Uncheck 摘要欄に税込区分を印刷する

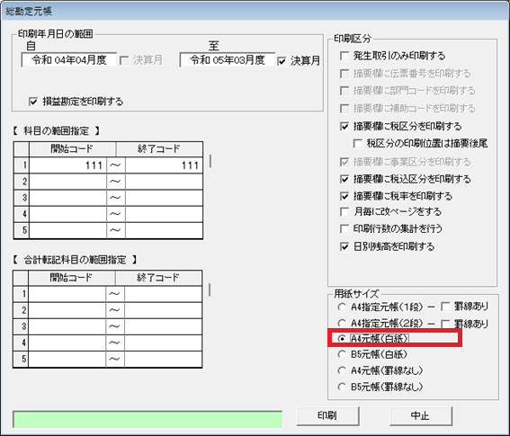(344, 179)
